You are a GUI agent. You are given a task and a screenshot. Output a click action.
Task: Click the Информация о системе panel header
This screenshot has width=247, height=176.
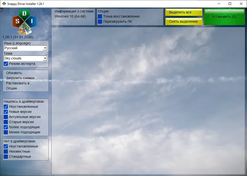74,11
